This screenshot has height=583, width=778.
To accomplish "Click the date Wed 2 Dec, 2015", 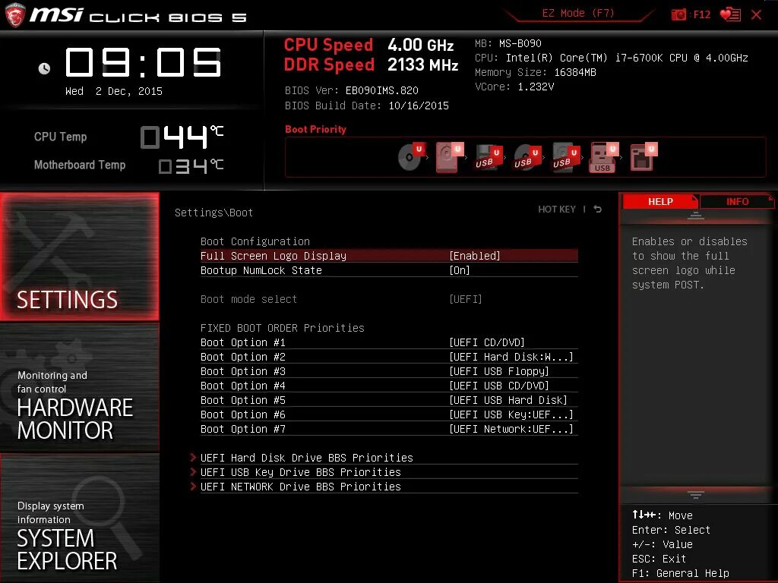I will [114, 91].
